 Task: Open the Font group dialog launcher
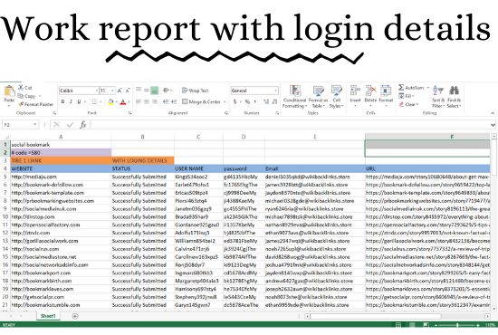129,113
